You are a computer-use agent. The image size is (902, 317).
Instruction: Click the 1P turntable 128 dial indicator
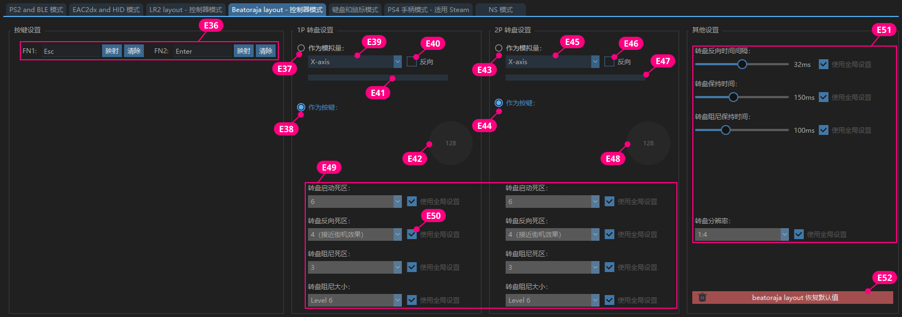click(x=451, y=143)
